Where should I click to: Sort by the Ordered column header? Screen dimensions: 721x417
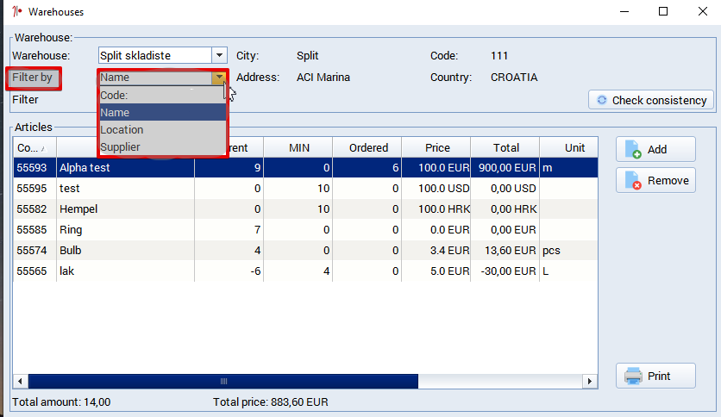click(x=367, y=148)
